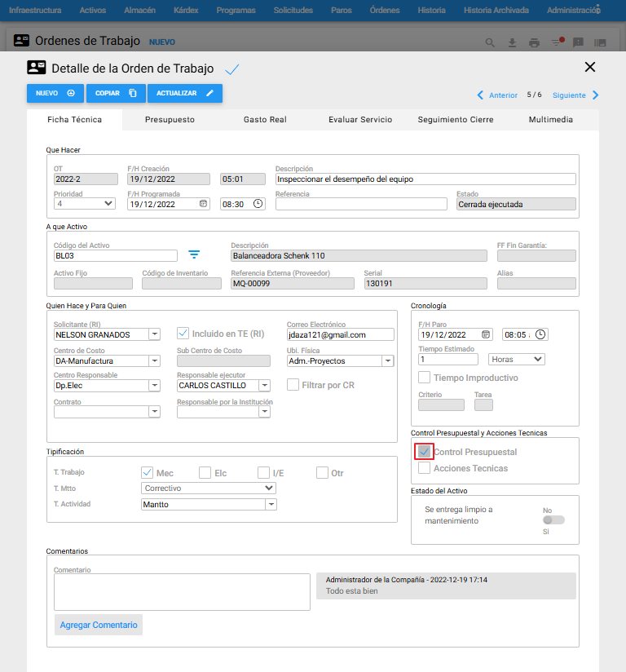626x672 pixels.
Task: Click the COPIAR button
Action: click(x=116, y=94)
